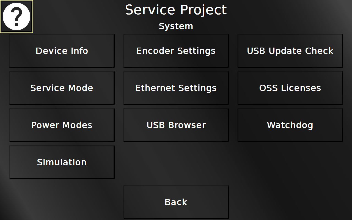Open the Power Modes menu
The height and width of the screenshot is (220, 352).
[62, 125]
